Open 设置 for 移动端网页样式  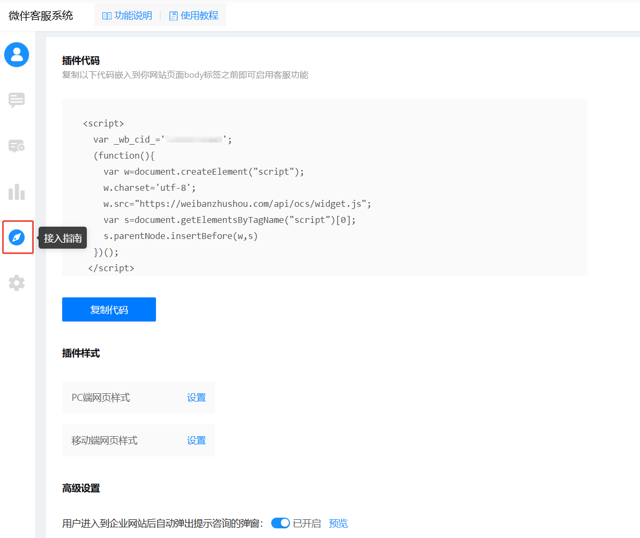(196, 440)
